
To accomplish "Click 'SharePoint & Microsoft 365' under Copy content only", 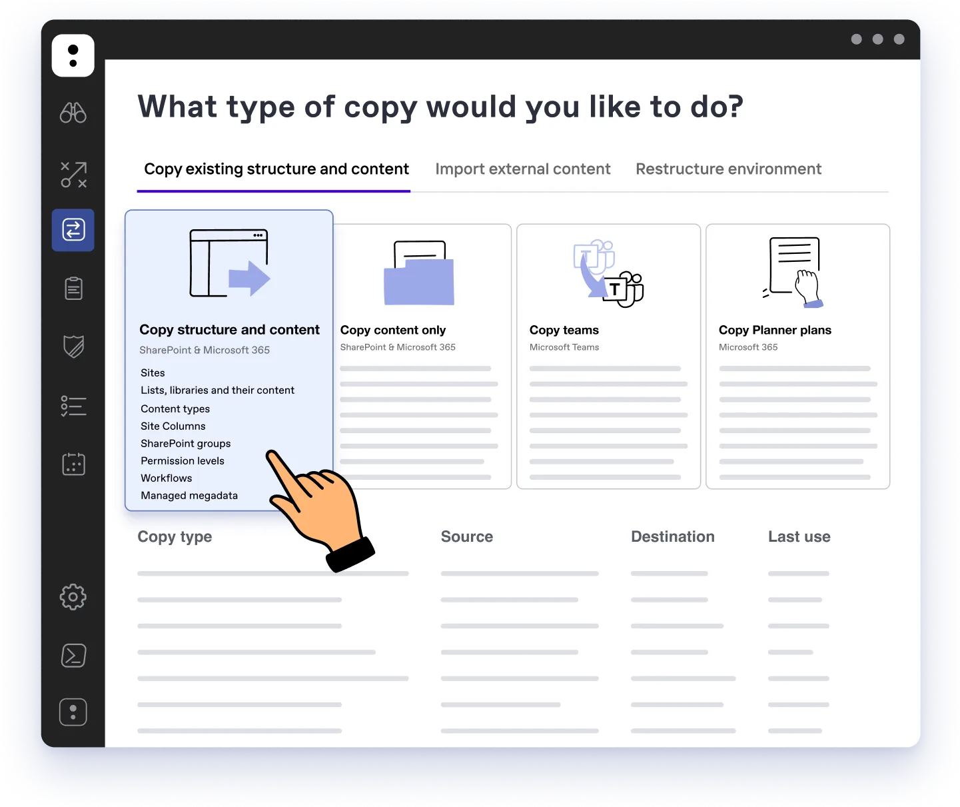I will tap(398, 347).
